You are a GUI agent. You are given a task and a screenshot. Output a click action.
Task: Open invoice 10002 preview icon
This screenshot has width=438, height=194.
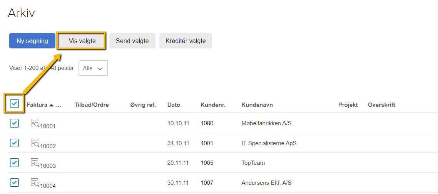[x=35, y=143]
